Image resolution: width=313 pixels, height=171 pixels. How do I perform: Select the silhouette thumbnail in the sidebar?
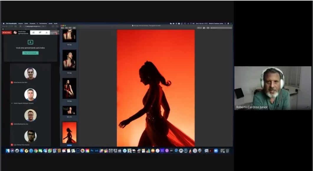tap(69, 133)
